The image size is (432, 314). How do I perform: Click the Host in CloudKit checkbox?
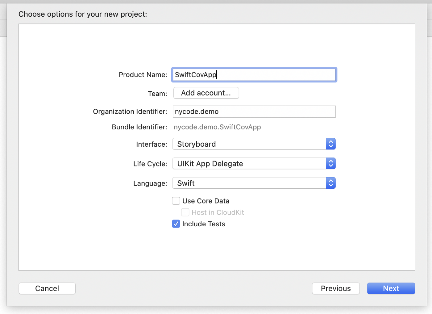click(185, 212)
